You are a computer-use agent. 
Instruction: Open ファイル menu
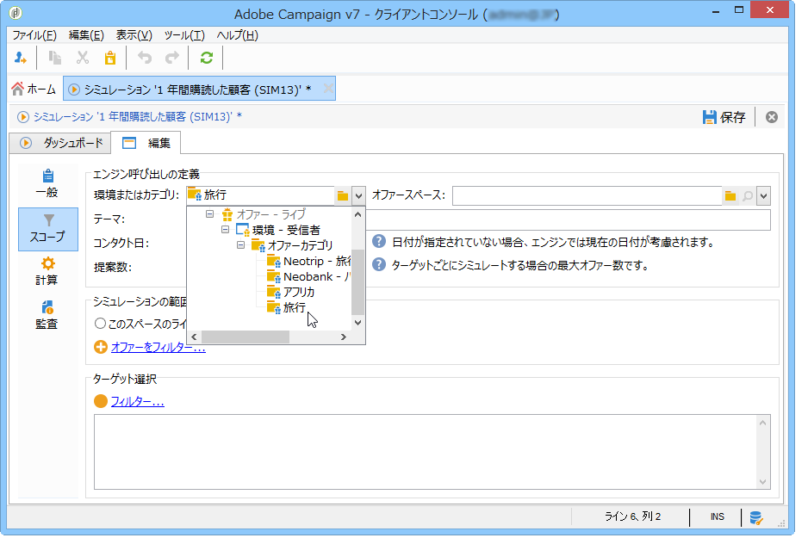tap(34, 35)
